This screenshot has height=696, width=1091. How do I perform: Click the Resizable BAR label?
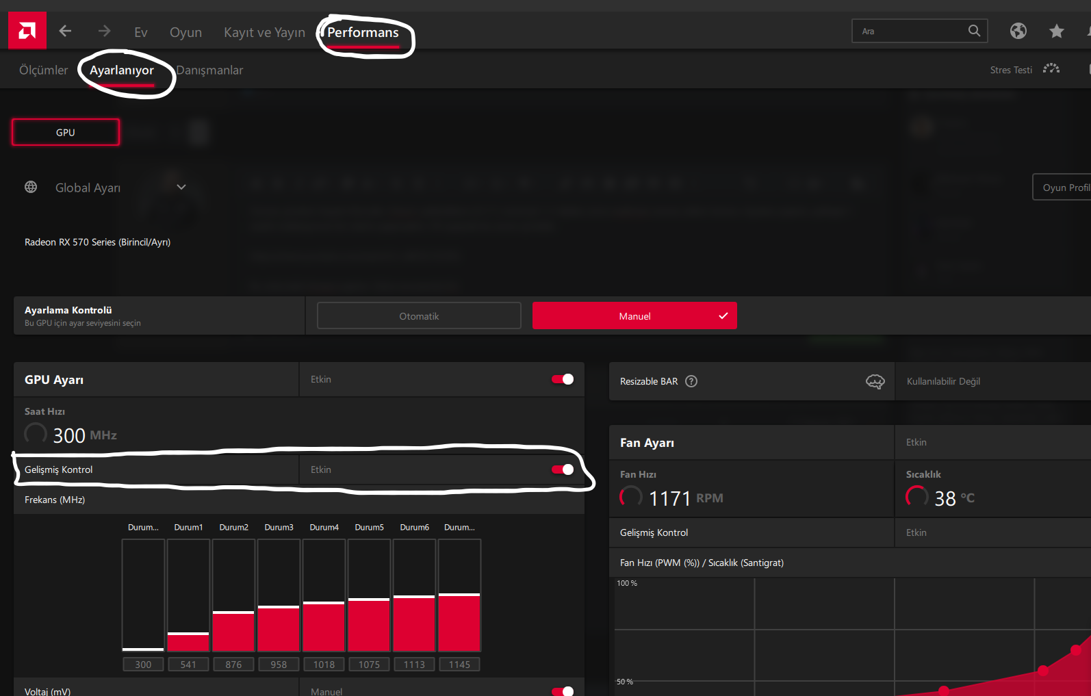pyautogui.click(x=649, y=381)
